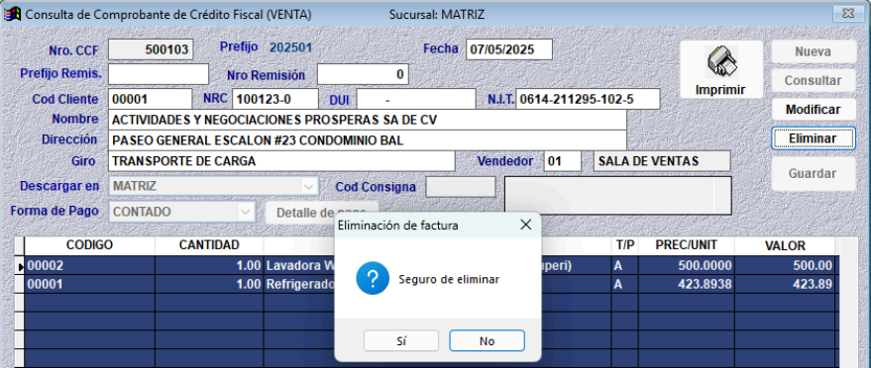
Task: Click the Cod Cliente field 00001
Action: click(x=150, y=99)
